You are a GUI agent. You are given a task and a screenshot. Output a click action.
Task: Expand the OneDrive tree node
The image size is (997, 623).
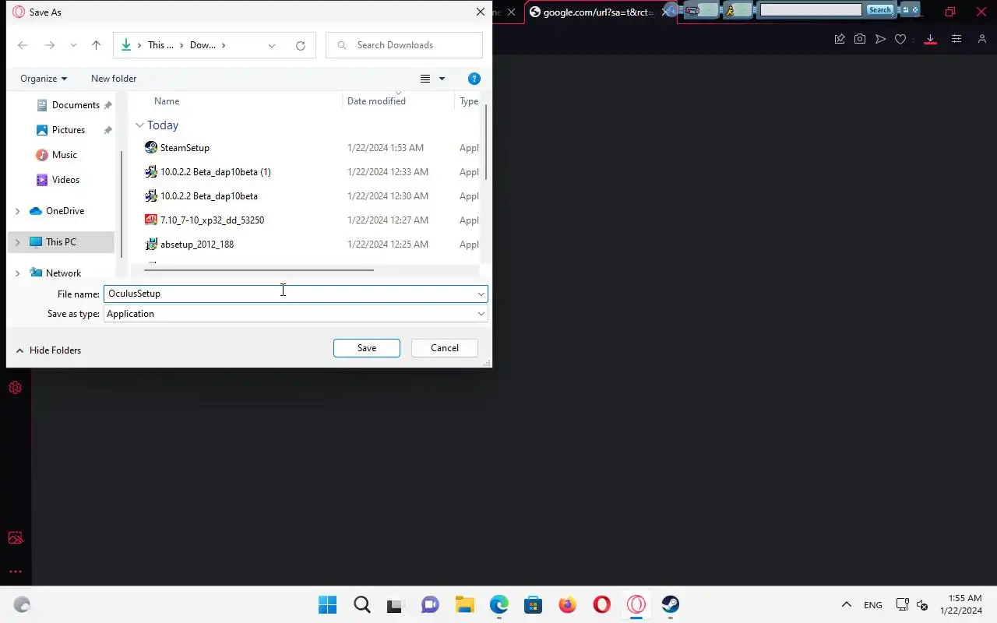17,211
